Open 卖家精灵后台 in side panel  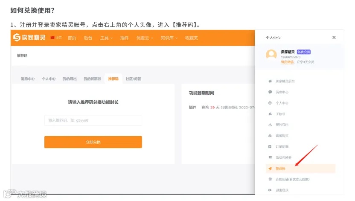285,81
